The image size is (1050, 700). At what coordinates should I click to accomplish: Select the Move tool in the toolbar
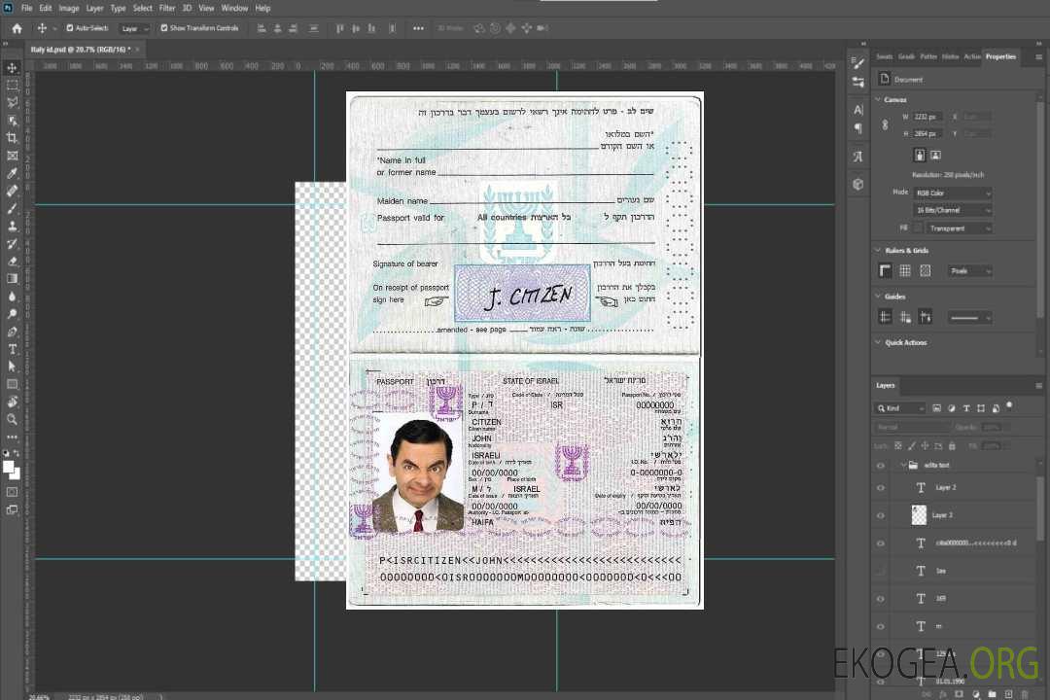[12, 68]
